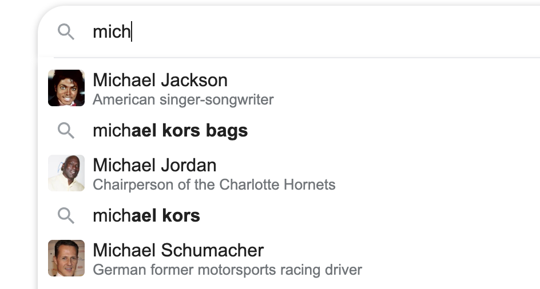
Task: Click the words 'Charlotte Hornets' under Michael Jordan
Action: pos(277,184)
